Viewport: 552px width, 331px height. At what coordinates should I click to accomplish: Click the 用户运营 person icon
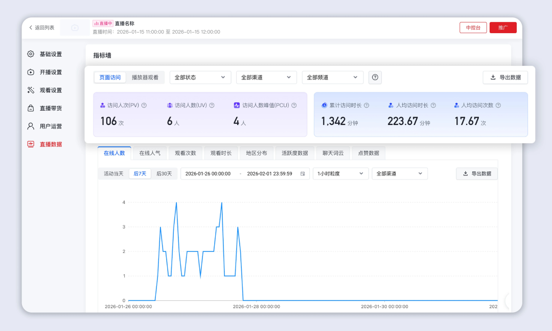(x=31, y=126)
